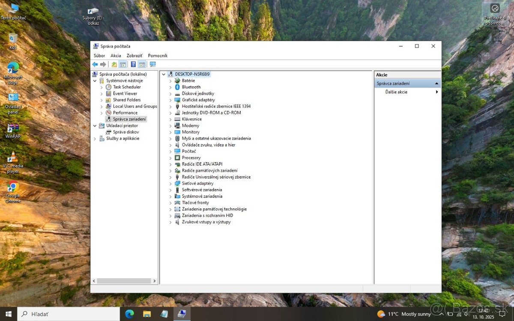Toggle the Show/Hide Action Pane toolbar button
514x321 pixels.
pyautogui.click(x=142, y=64)
